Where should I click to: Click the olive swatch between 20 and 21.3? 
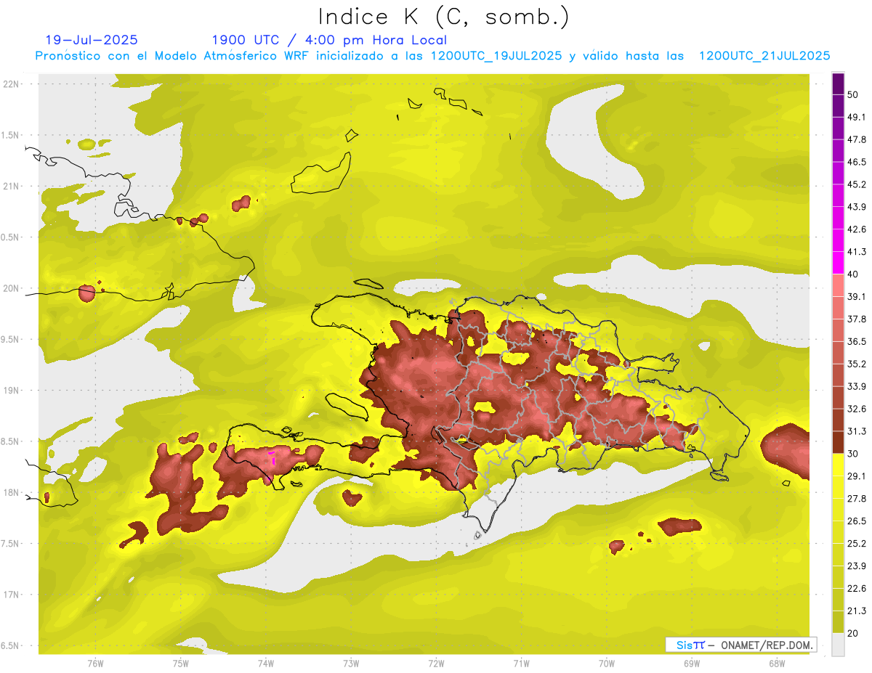pos(838,621)
